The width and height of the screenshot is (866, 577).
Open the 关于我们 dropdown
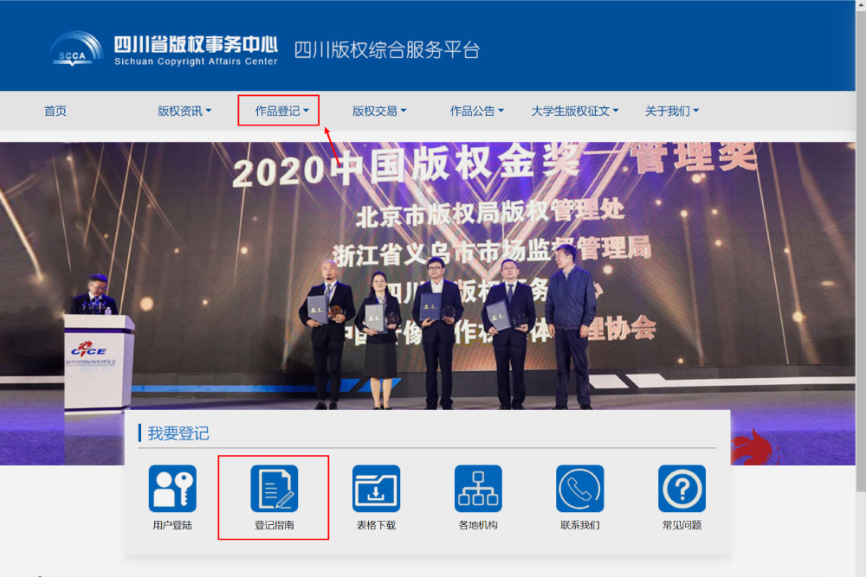coord(671,111)
